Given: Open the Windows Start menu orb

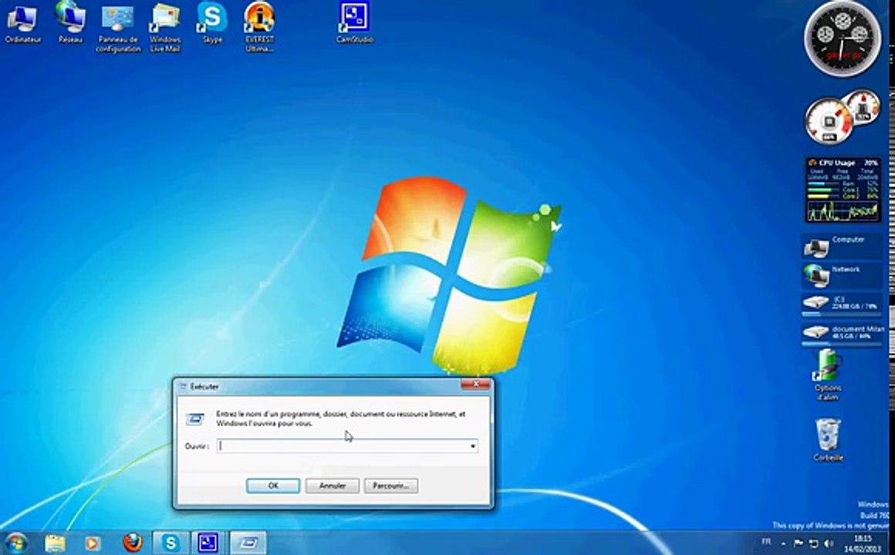Looking at the screenshot, I should tap(16, 543).
